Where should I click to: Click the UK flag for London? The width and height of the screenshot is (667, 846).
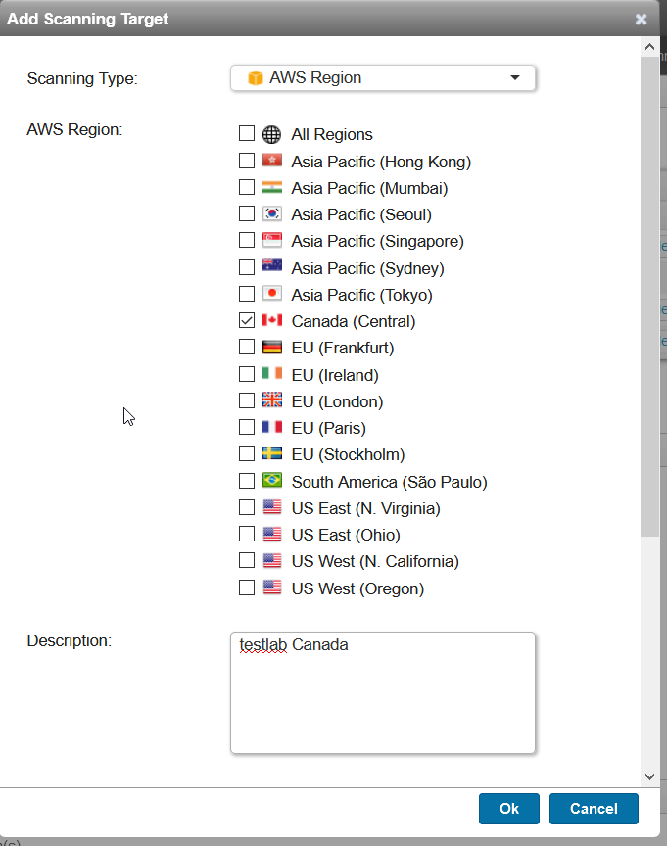[272, 401]
